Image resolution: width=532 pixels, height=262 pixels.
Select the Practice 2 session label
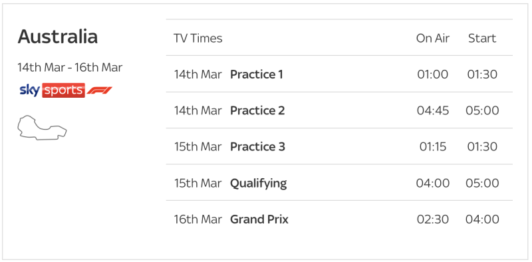pos(257,110)
